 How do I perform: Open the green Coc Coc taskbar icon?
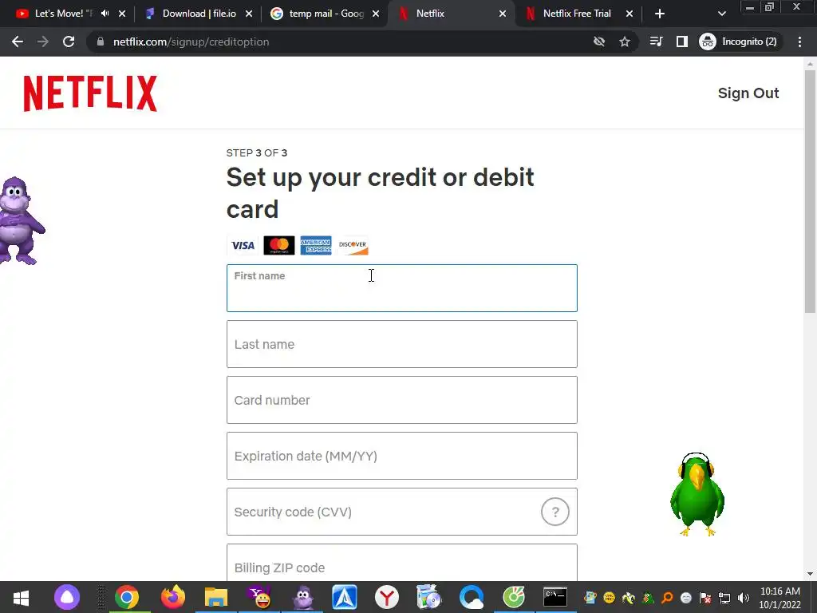tap(514, 597)
